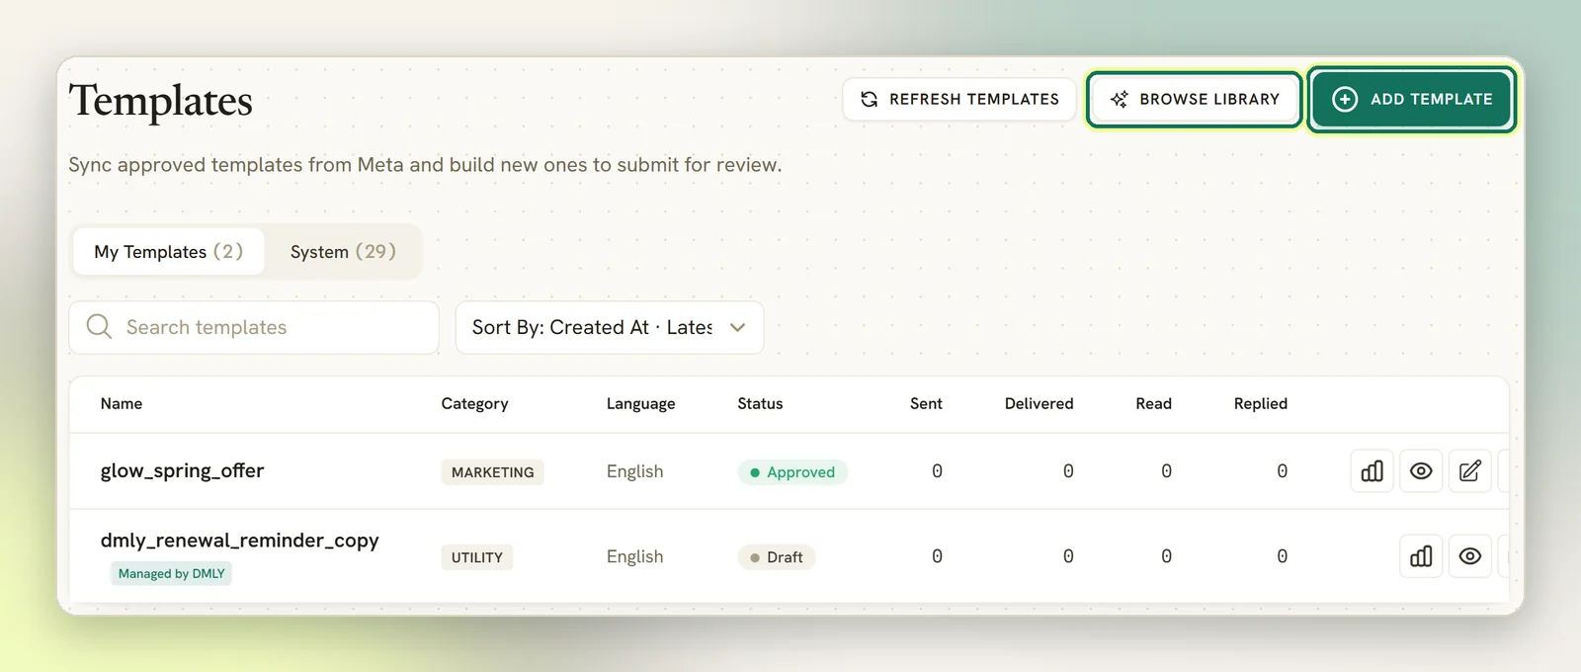This screenshot has height=672, width=1581.
Task: Click the Category column header
Action: [474, 403]
